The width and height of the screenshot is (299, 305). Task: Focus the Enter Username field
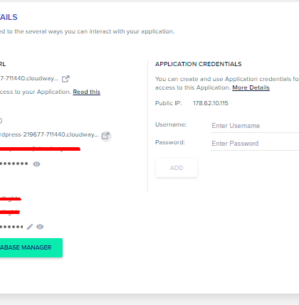pyautogui.click(x=255, y=126)
